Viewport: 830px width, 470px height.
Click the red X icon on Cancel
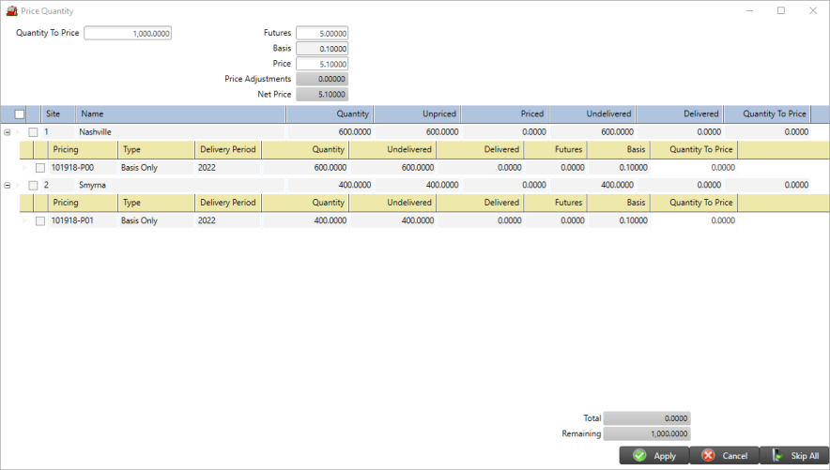click(709, 456)
